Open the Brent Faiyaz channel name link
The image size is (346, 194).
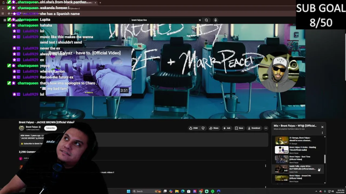[x=32, y=127]
